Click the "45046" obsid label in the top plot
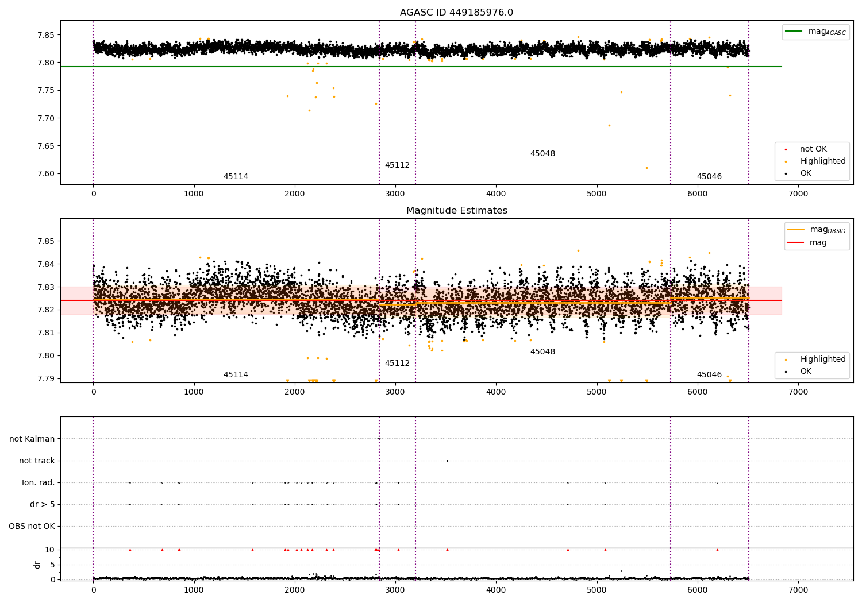Image resolution: width=862 pixels, height=603 pixels. [x=709, y=176]
